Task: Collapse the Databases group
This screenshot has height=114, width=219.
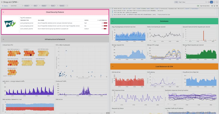Action: tap(113, 21)
